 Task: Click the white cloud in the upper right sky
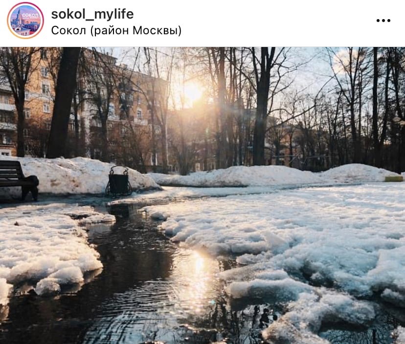click(x=342, y=61)
